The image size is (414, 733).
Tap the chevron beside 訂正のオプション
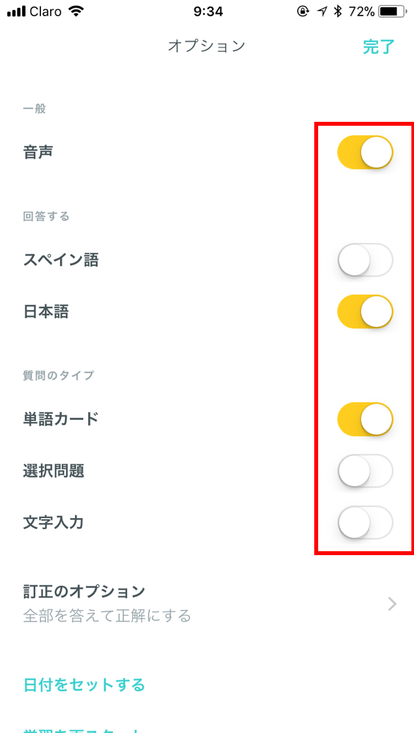392,604
